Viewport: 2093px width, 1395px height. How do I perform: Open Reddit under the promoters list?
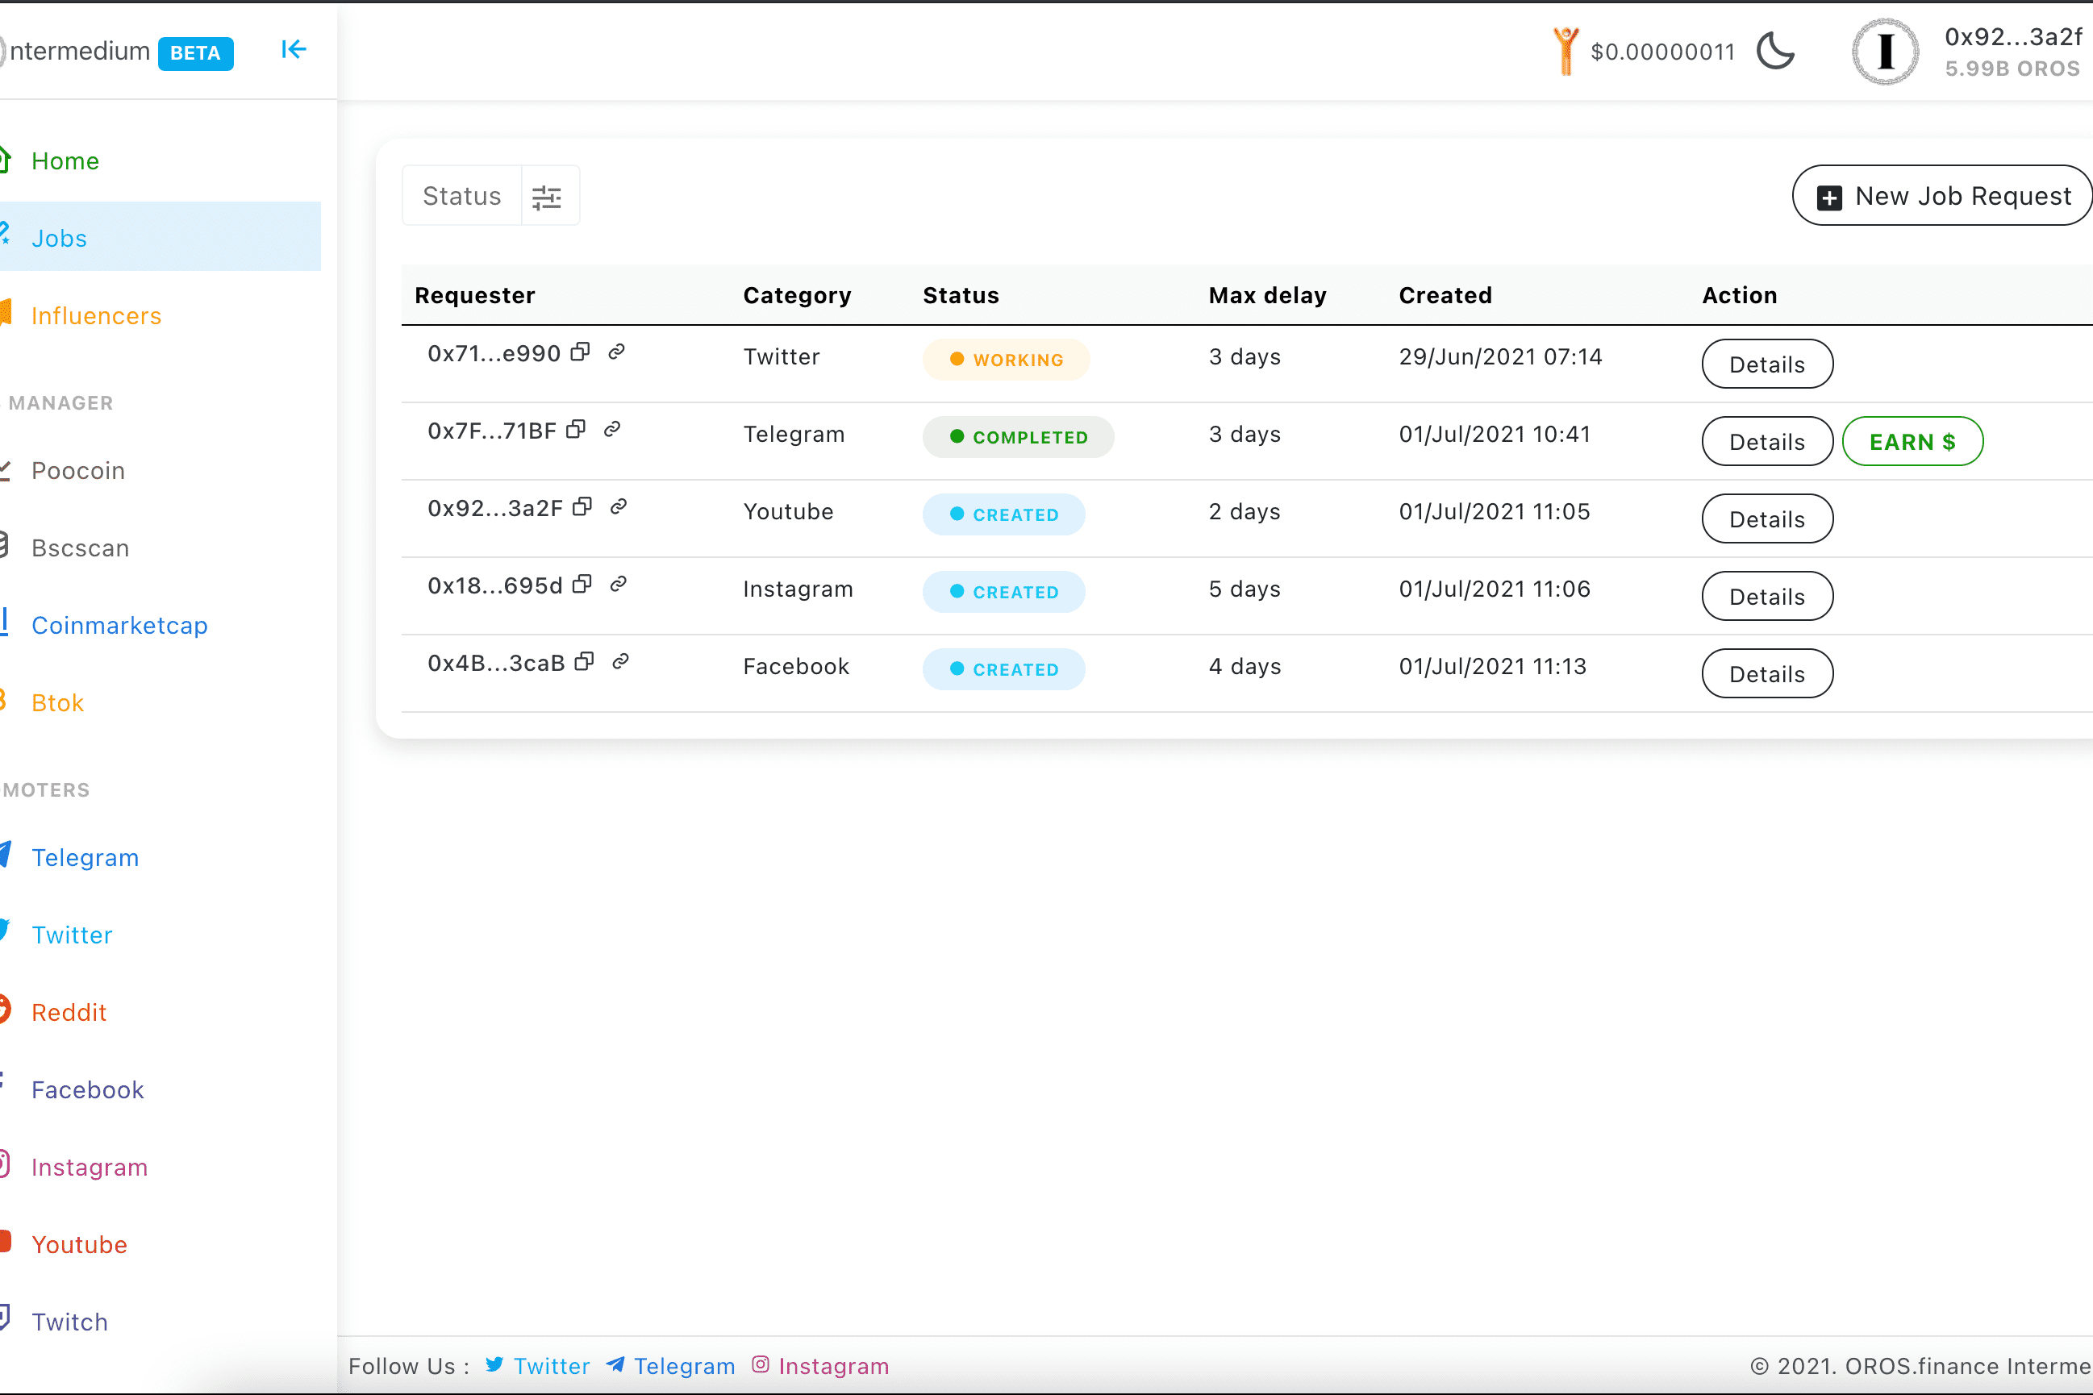click(69, 1013)
